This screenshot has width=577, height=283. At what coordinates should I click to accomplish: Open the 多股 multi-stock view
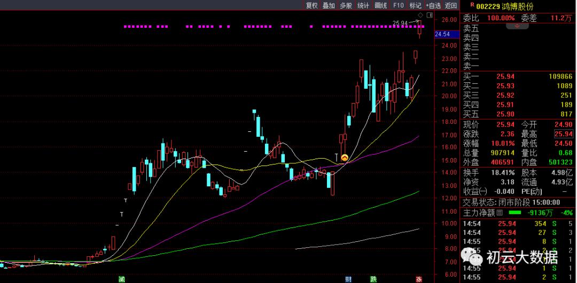pyautogui.click(x=346, y=5)
